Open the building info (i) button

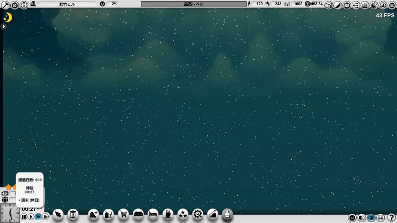pos(24,5)
